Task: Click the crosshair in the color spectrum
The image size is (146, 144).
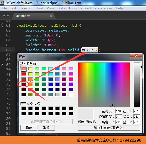Action: (x=112, y=105)
